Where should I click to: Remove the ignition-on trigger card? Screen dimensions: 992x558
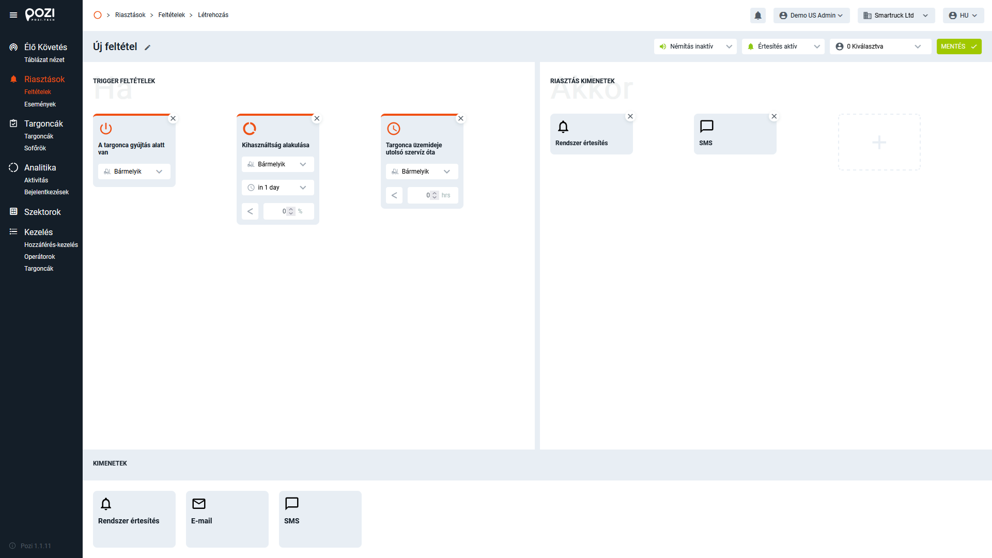173,118
